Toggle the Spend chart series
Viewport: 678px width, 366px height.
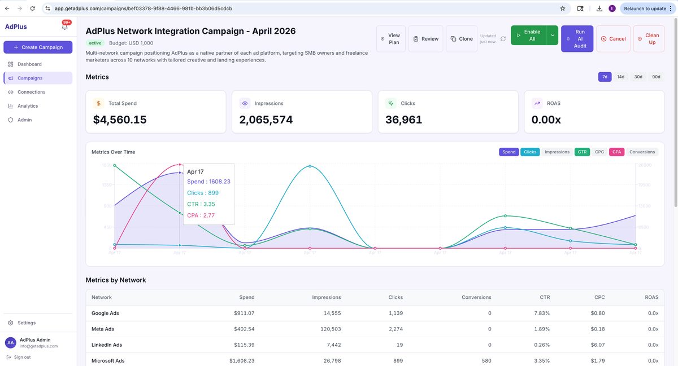coord(509,152)
